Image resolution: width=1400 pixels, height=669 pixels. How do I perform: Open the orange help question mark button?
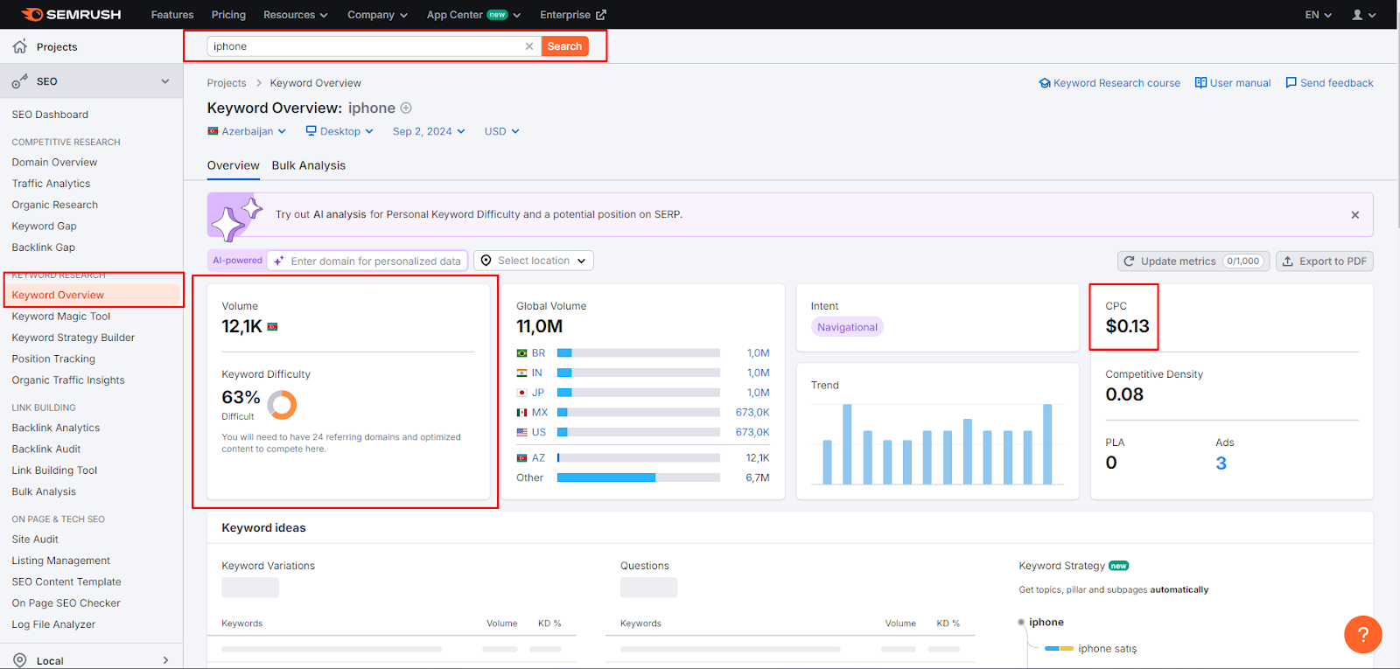(x=1362, y=634)
